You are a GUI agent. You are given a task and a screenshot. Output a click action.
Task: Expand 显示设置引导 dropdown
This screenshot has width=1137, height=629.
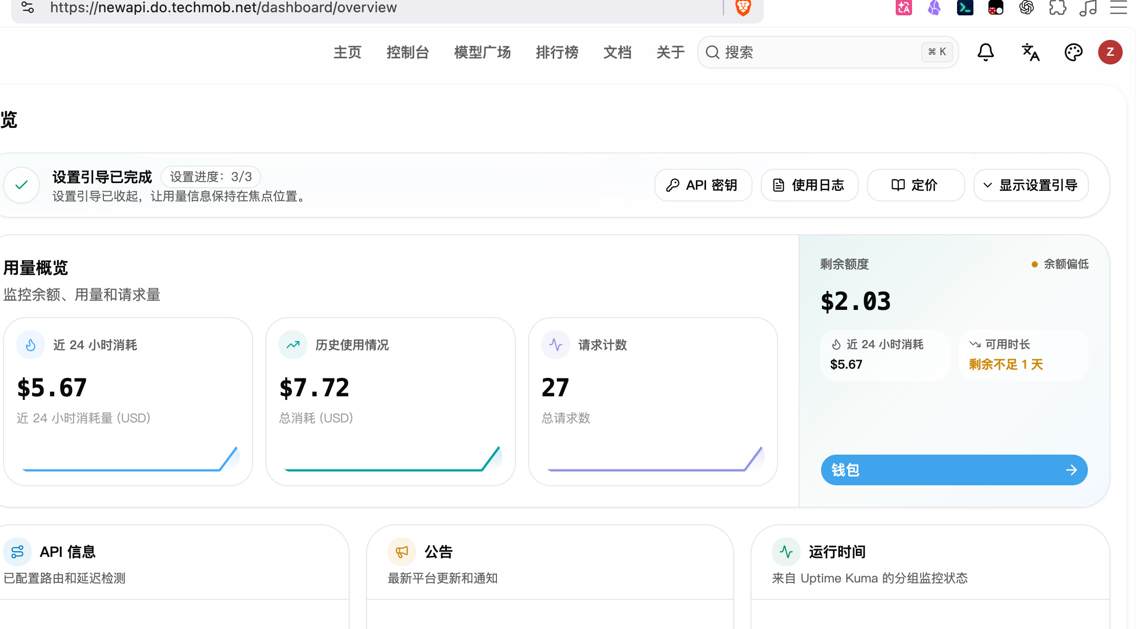click(x=1031, y=185)
